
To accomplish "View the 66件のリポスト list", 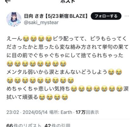I will pos(24,125).
